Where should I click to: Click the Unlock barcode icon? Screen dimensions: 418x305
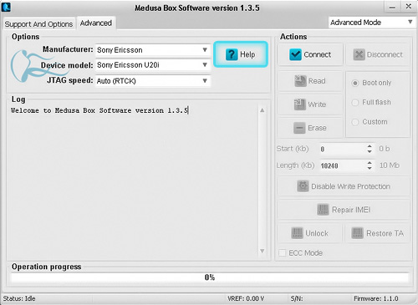(297, 233)
